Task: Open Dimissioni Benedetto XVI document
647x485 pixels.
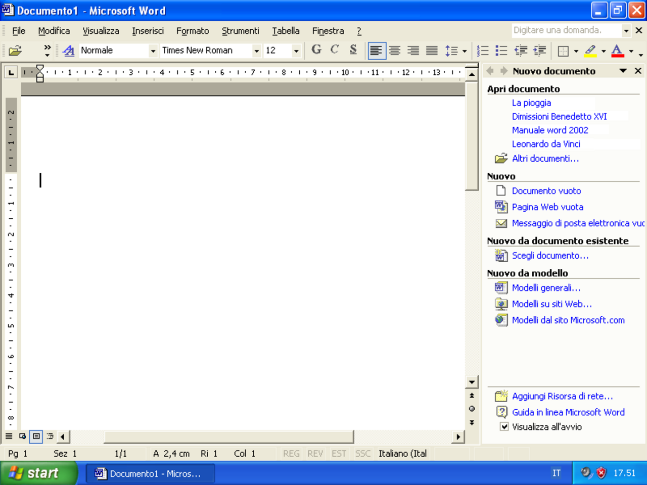Action: coord(559,116)
